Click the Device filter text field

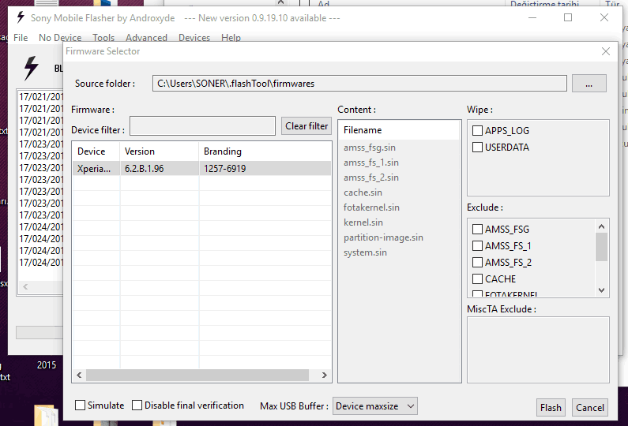pos(204,126)
